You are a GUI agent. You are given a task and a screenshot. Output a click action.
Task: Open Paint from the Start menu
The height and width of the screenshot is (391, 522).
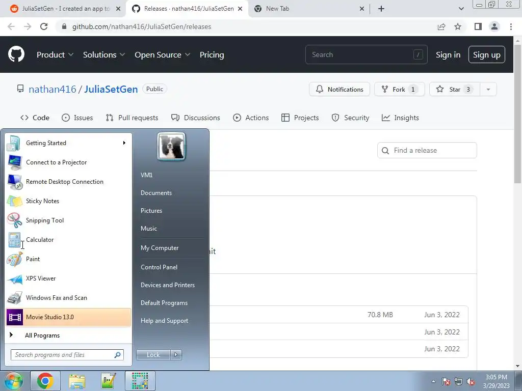click(69, 259)
